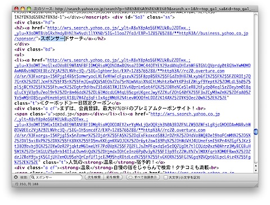Enable the 大文字/小文字を区別 checkbox
Viewport: 270px width, 205px height.
click(165, 177)
